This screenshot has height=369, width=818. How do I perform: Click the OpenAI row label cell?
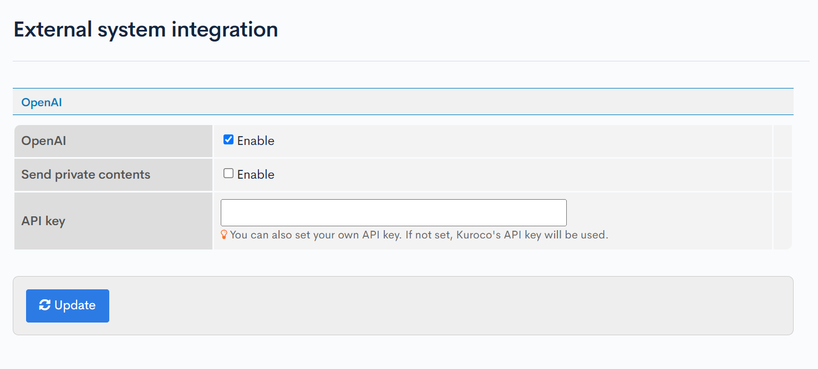[x=44, y=141]
